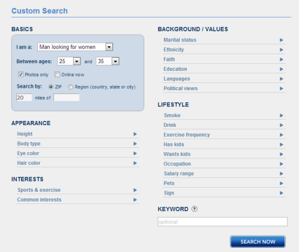Screen dimensions: 299x252
Task: Click the keyword help question mark icon
Action: coord(195,209)
